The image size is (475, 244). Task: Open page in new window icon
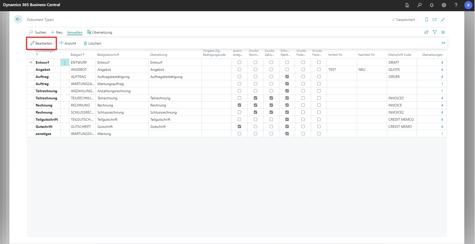435,20
